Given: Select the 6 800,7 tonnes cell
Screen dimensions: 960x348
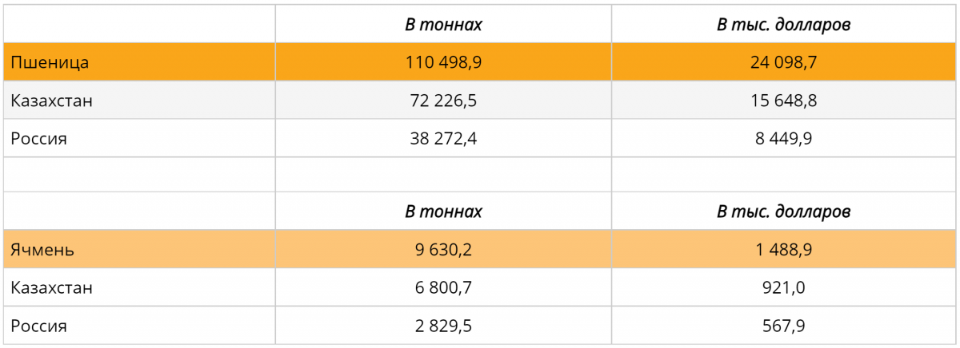Looking at the screenshot, I should pyautogui.click(x=444, y=287).
